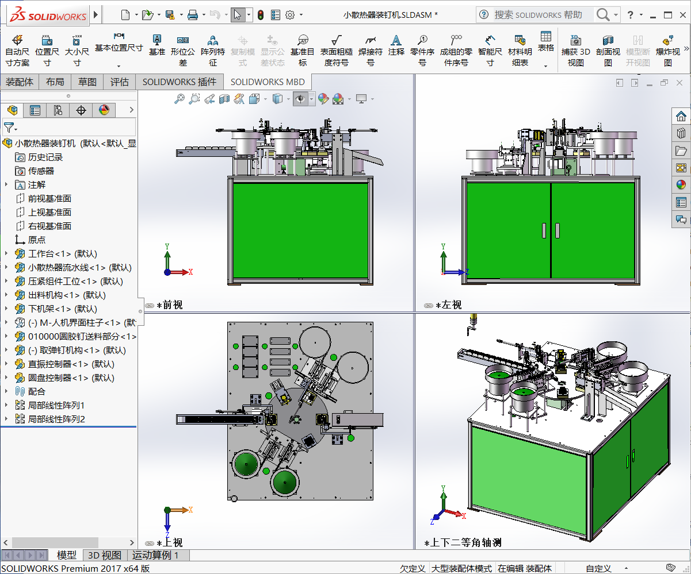Open the DisplayManager tab in the left panel
691x574 pixels.
pos(104,110)
